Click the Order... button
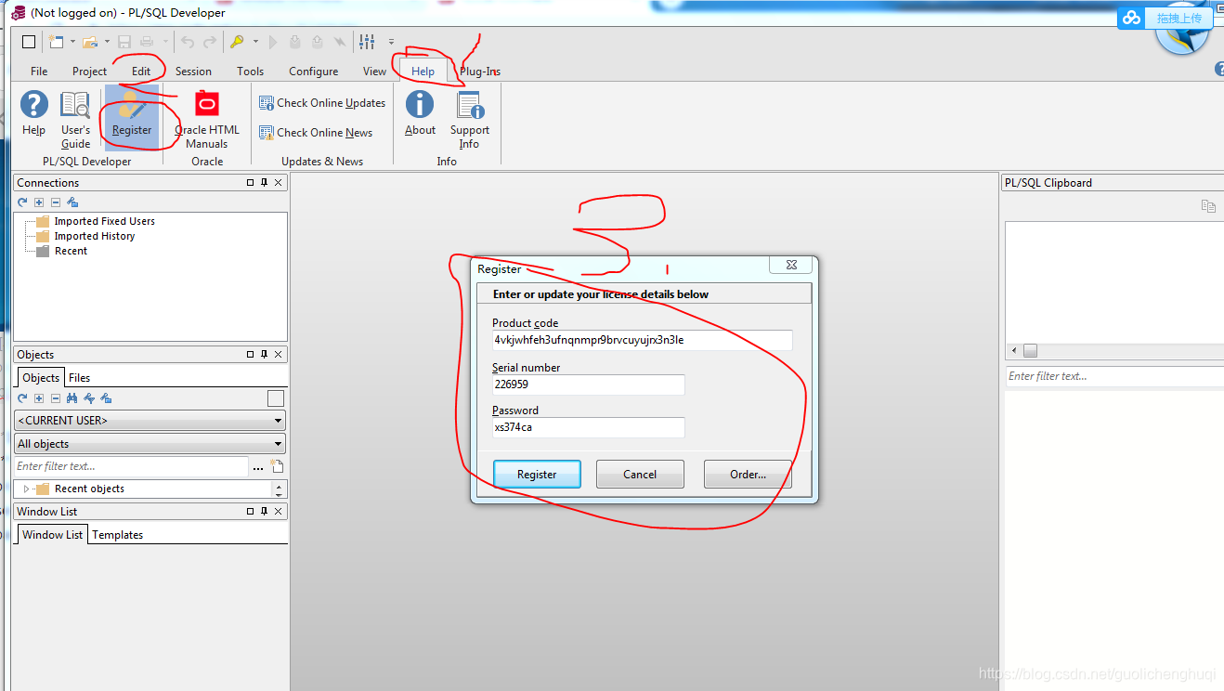Screen dimensions: 1224x691 (x=748, y=474)
